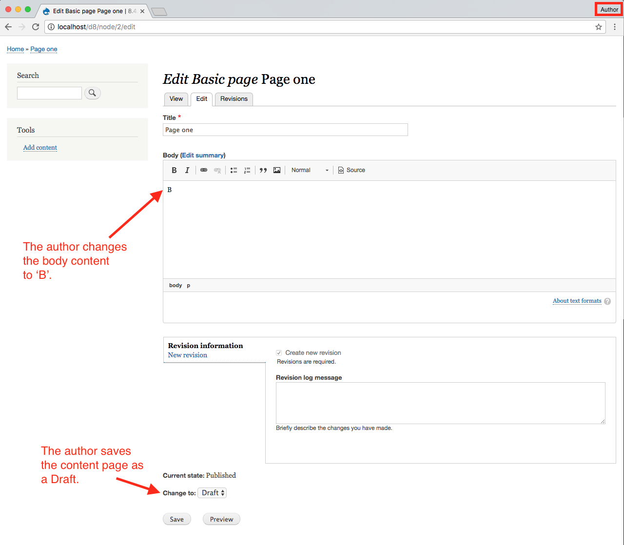This screenshot has width=624, height=545.
Task: Open Chrome's browser menu
Action: click(615, 27)
